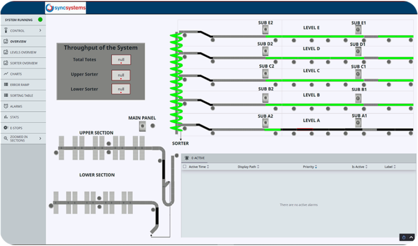Screen dimensions: 418x246
Task: Open Alarms from the sidebar
Action: (x=23, y=106)
